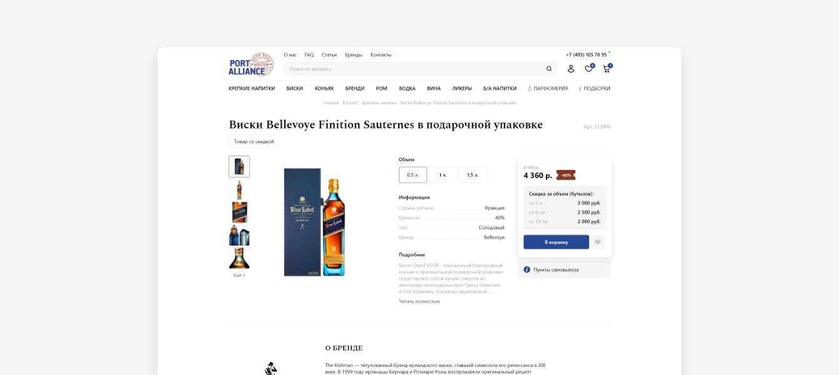Viewport: 839px width, 375px height.
Task: Click the Каталог breadcrumb link
Action: (x=351, y=102)
